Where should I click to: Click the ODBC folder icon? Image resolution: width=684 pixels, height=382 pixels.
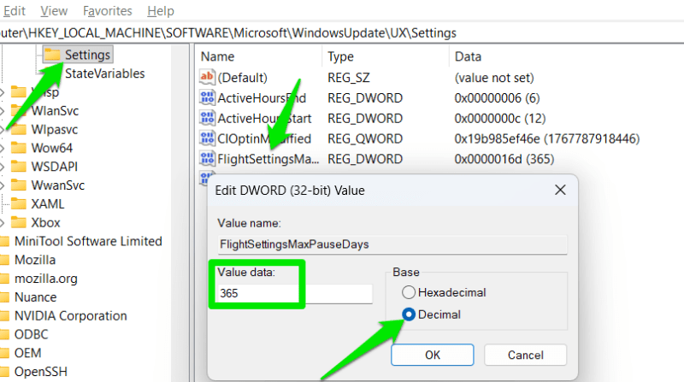(x=4, y=334)
